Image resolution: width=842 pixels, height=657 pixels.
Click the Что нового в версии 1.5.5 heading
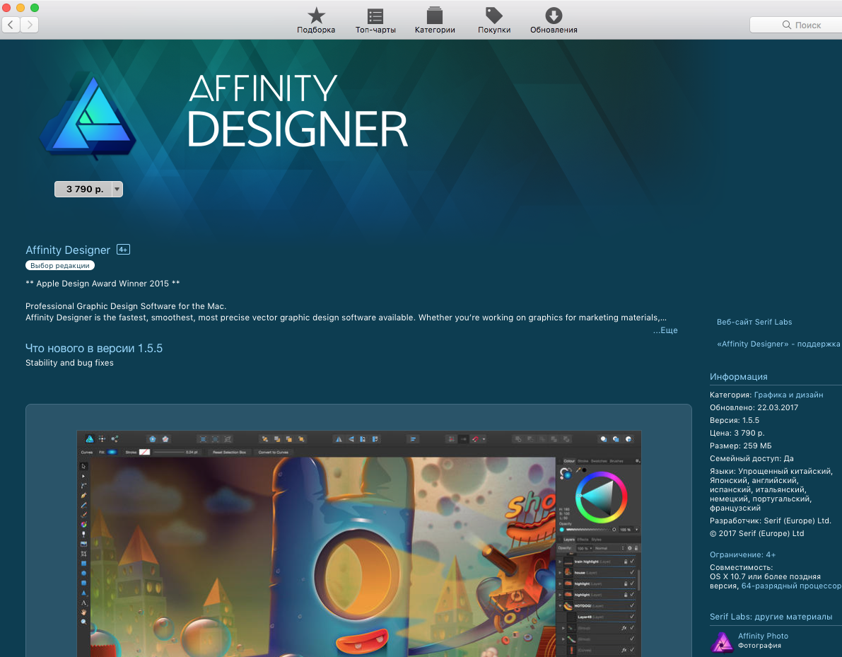click(x=94, y=348)
